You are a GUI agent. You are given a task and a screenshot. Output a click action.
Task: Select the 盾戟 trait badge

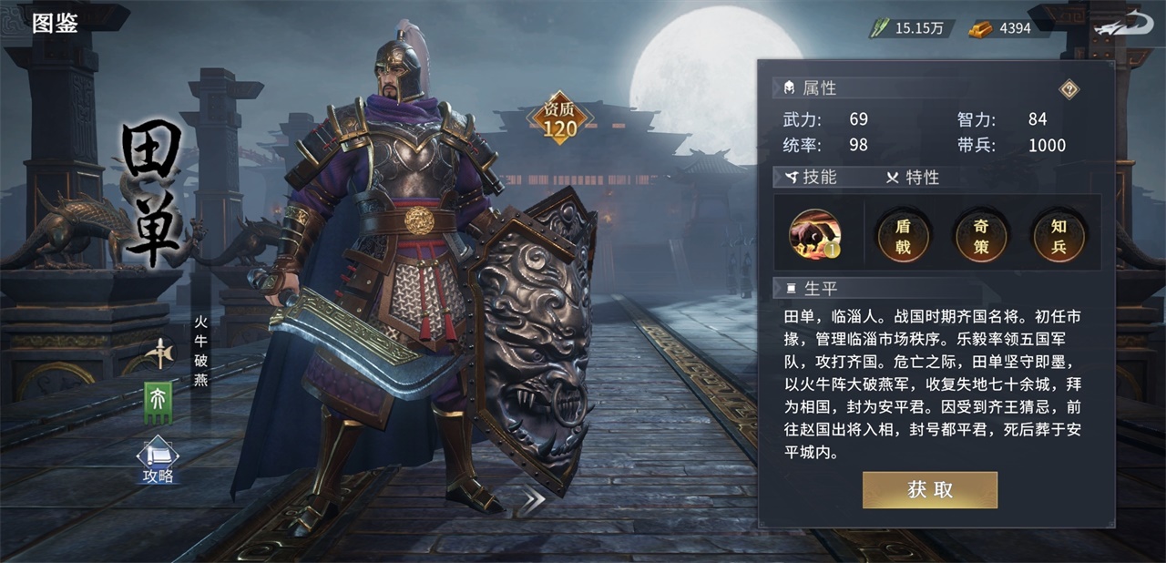[x=903, y=235]
